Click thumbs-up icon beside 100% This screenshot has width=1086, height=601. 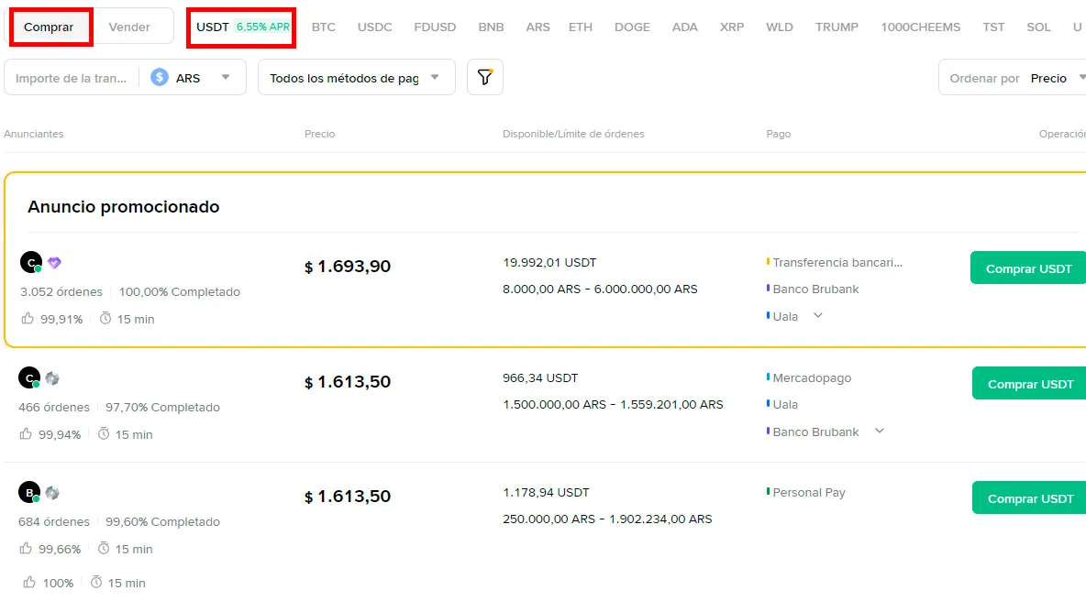coord(29,583)
